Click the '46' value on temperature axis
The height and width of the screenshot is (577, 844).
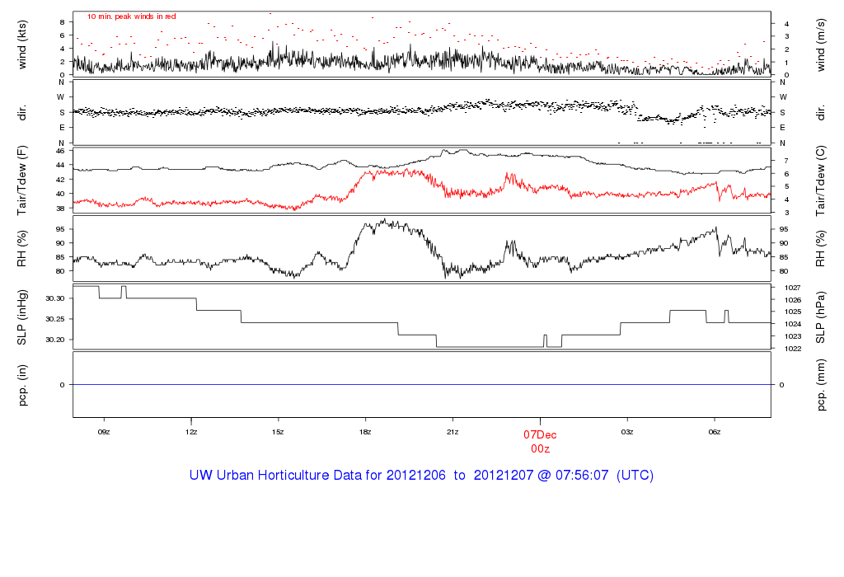(x=60, y=151)
